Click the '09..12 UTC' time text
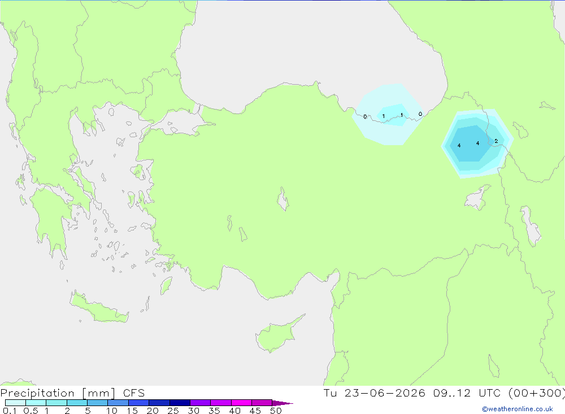The image size is (565, 414). pos(468,393)
